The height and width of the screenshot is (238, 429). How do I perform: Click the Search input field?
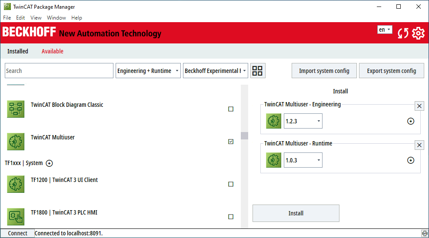(x=59, y=71)
